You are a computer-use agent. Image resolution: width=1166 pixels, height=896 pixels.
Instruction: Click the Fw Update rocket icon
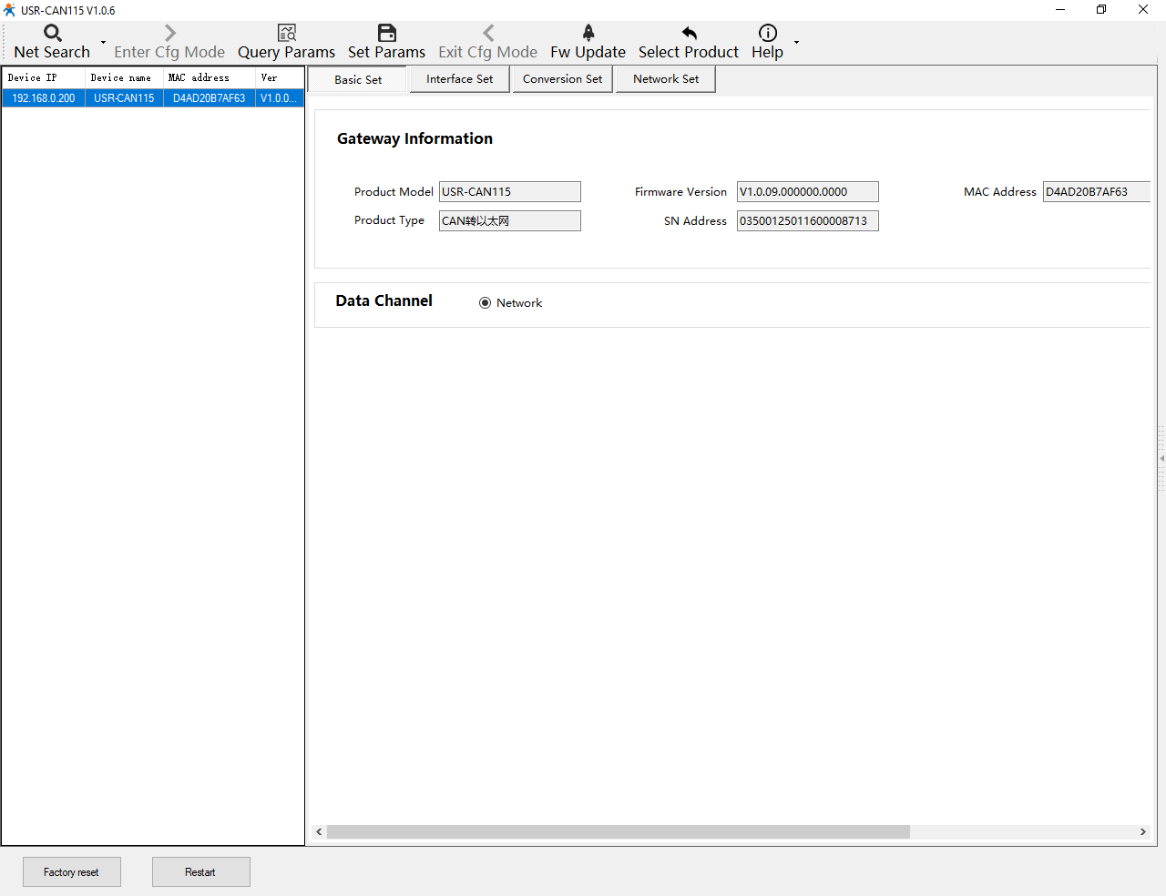point(588,34)
